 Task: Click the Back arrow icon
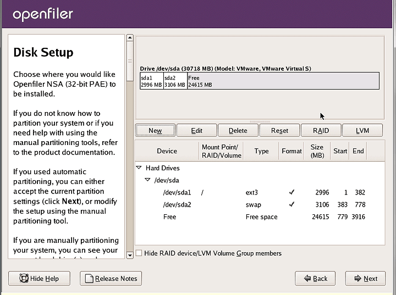[x=307, y=279]
